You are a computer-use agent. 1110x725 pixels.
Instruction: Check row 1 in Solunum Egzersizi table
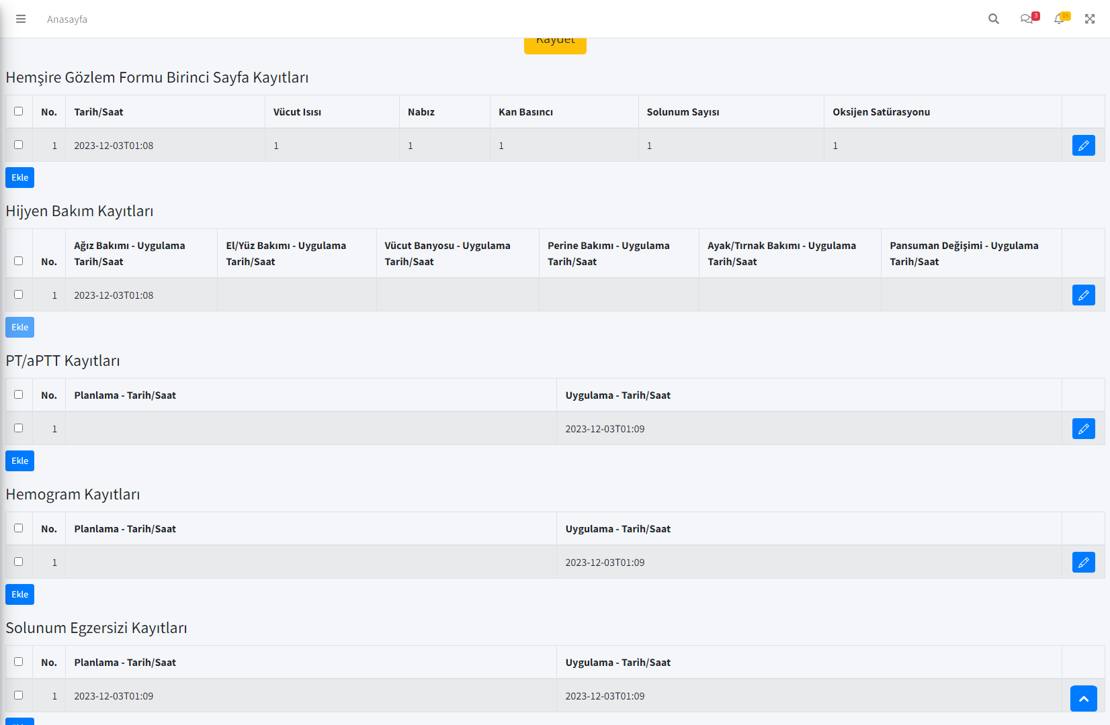19,695
